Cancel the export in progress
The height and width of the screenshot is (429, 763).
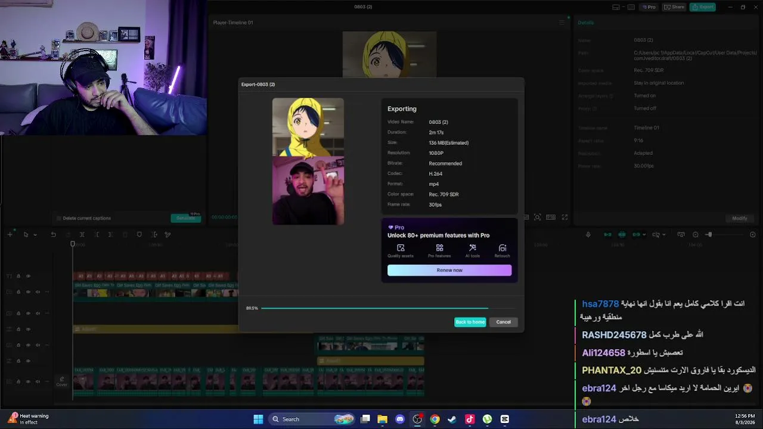pos(504,322)
